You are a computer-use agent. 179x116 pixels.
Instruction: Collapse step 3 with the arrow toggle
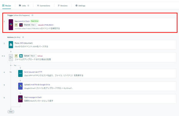pos(2,56)
